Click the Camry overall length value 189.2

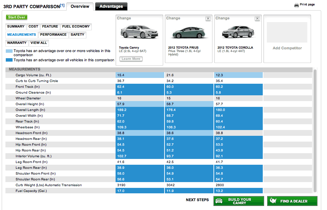coord(122,110)
